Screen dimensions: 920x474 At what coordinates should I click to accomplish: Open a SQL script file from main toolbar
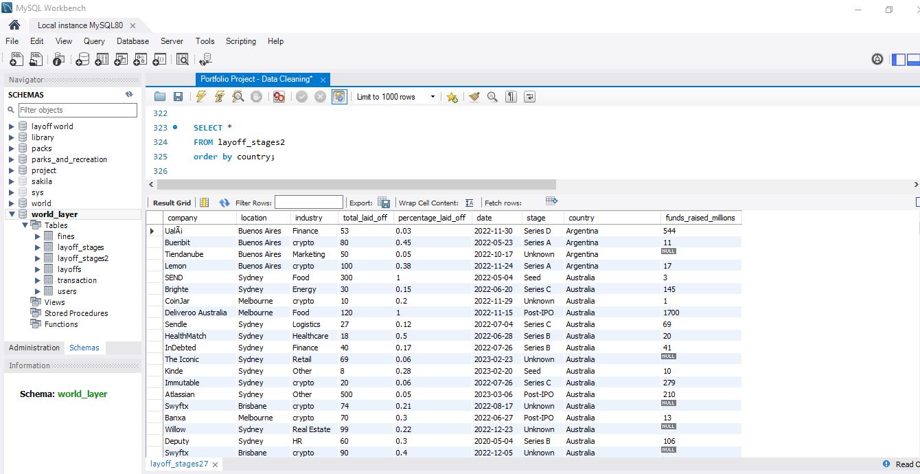click(36, 60)
